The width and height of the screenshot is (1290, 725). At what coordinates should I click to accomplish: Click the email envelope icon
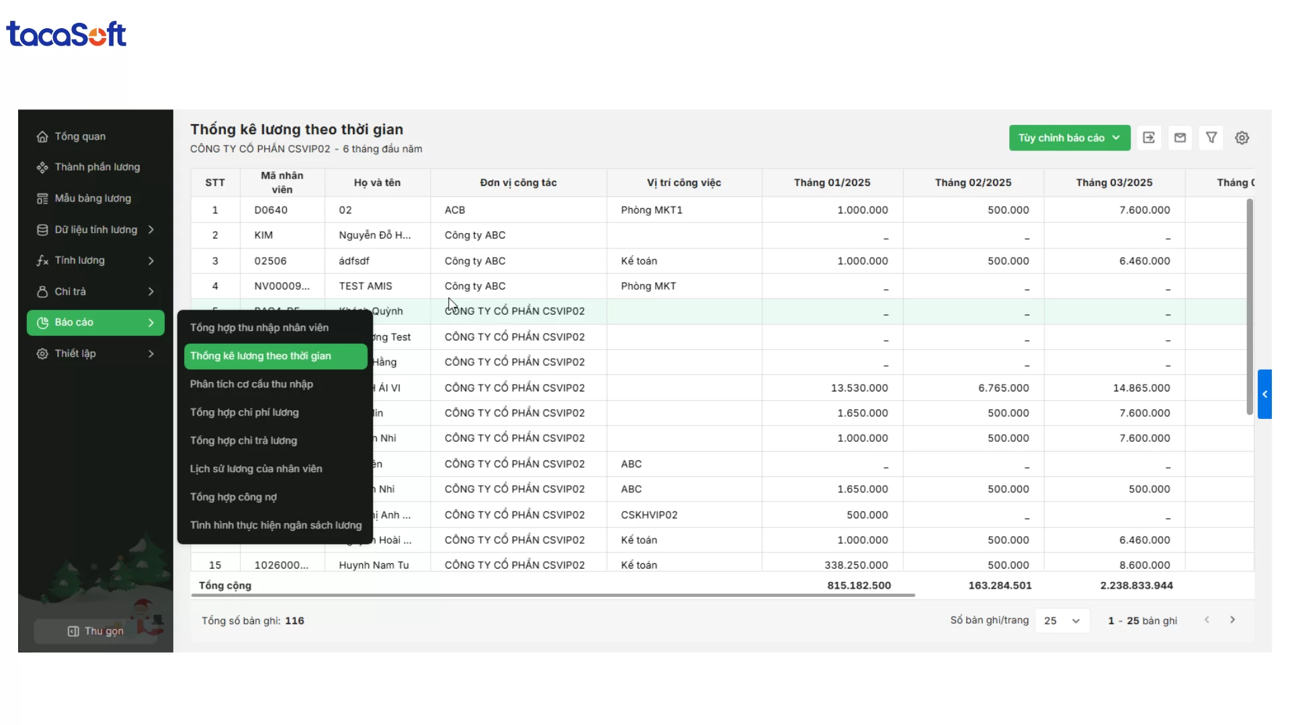(1180, 138)
